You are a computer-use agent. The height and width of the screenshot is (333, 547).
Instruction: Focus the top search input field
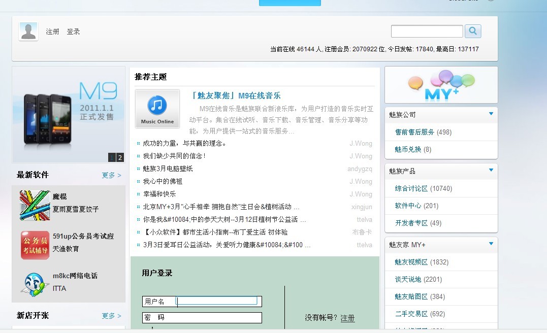pyautogui.click(x=427, y=31)
